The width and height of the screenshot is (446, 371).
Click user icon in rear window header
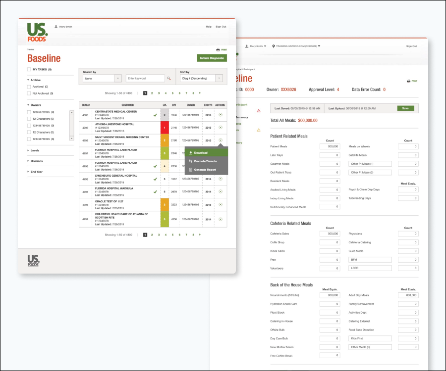point(247,46)
